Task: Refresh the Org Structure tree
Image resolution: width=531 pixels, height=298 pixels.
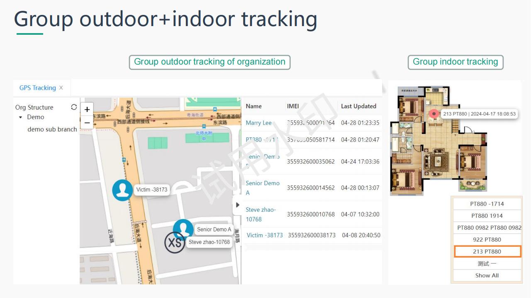Action: pyautogui.click(x=74, y=107)
